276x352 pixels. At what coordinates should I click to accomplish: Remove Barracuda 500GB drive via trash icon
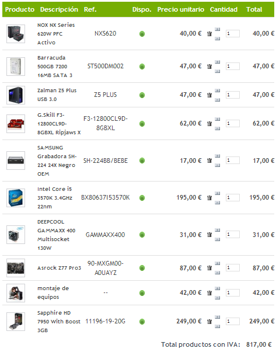coord(209,67)
